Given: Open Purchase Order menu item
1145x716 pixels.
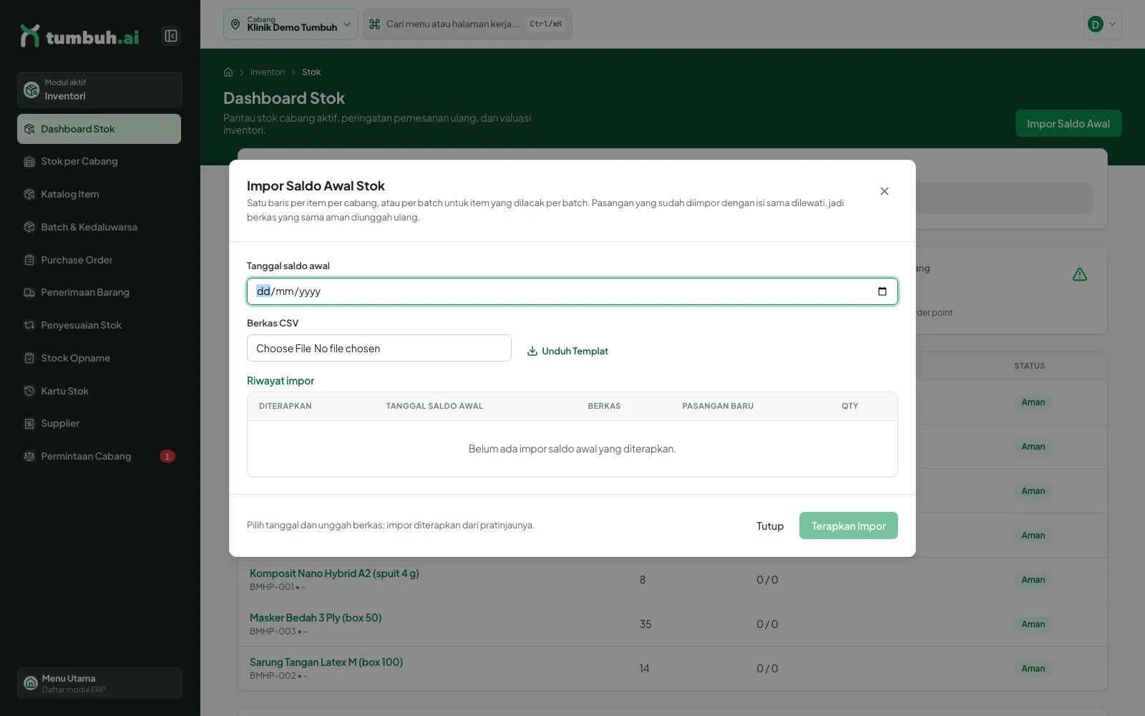Looking at the screenshot, I should tap(99, 260).
